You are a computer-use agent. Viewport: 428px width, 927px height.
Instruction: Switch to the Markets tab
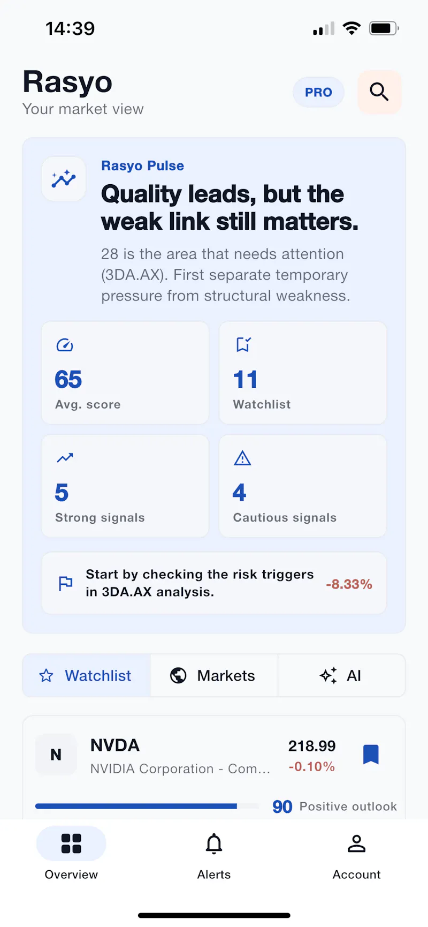[214, 675]
